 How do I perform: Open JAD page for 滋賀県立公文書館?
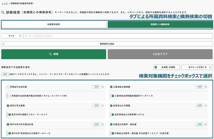(x=199, y=106)
